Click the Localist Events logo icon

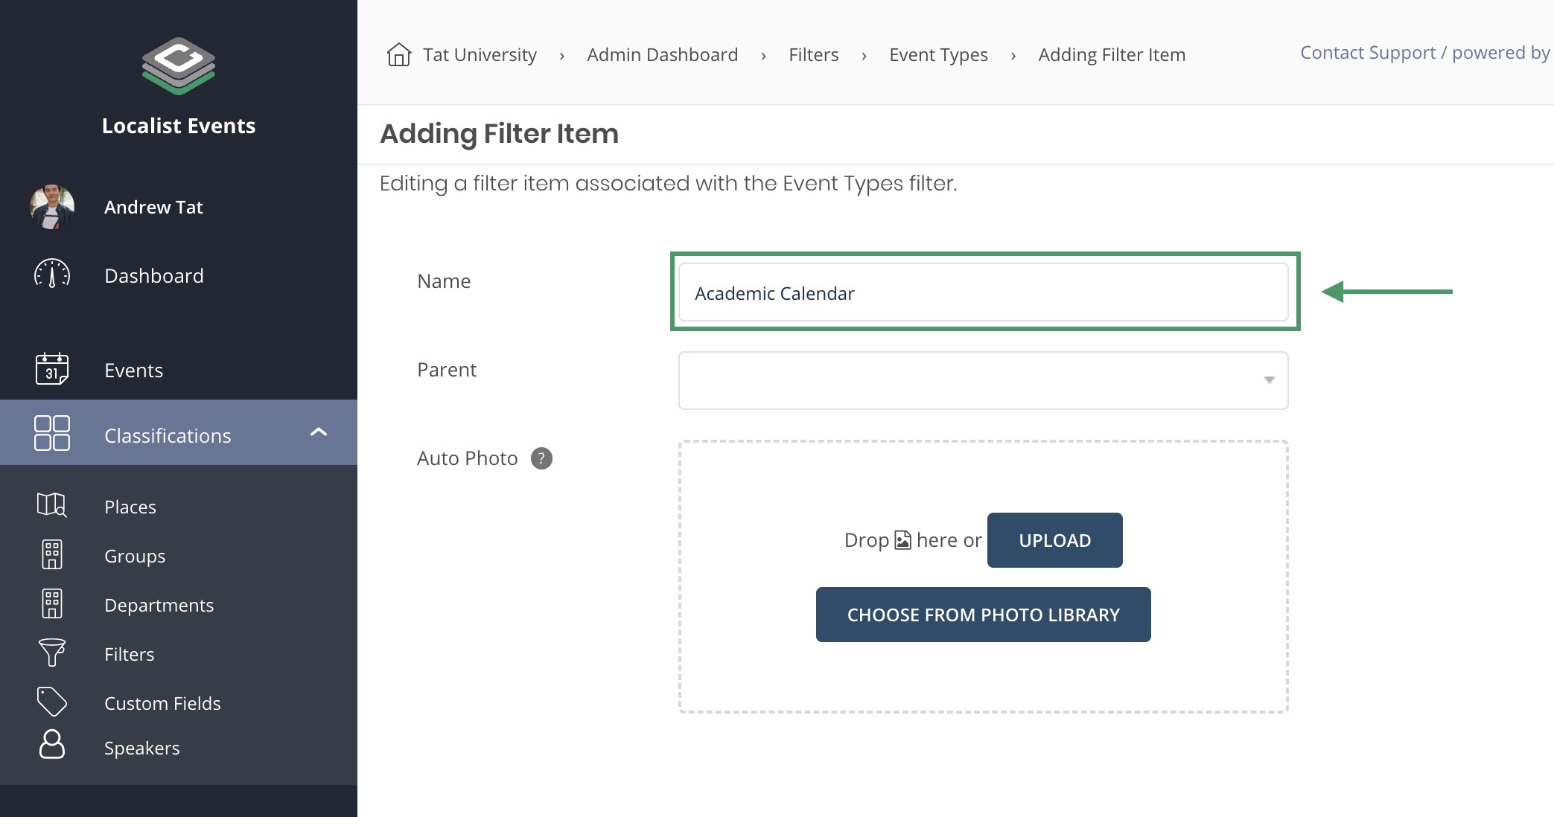(179, 65)
